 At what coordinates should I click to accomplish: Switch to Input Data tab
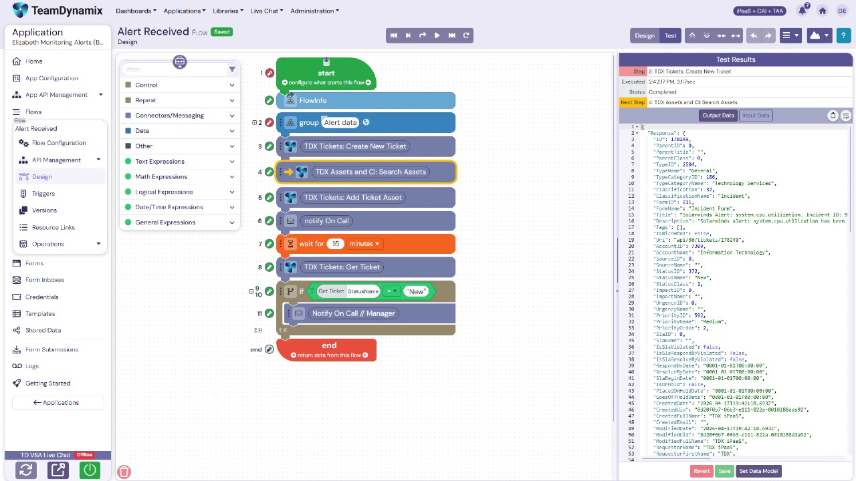point(756,116)
